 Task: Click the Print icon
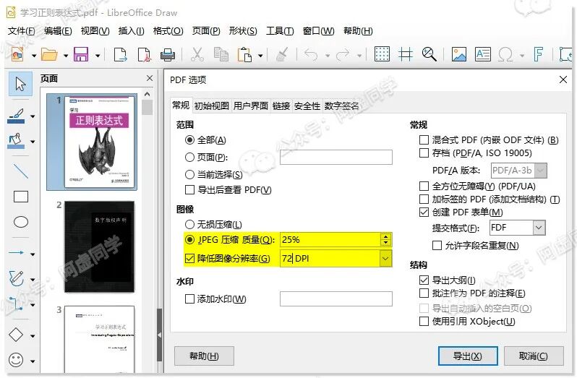point(168,55)
